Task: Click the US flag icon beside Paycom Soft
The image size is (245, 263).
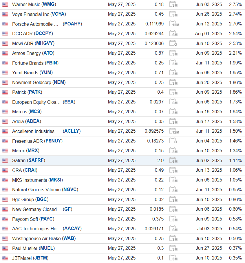Action: point(5,219)
